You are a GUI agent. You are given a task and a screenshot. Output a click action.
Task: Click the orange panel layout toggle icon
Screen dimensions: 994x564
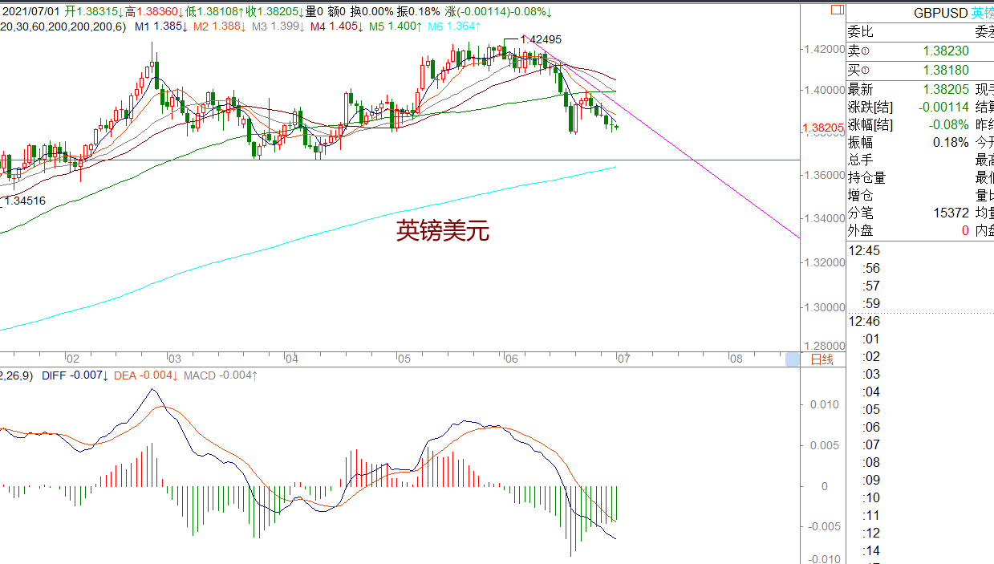[837, 10]
